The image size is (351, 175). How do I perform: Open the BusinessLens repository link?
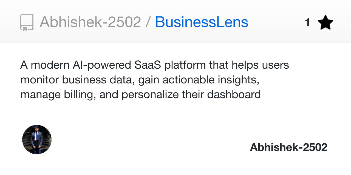201,22
